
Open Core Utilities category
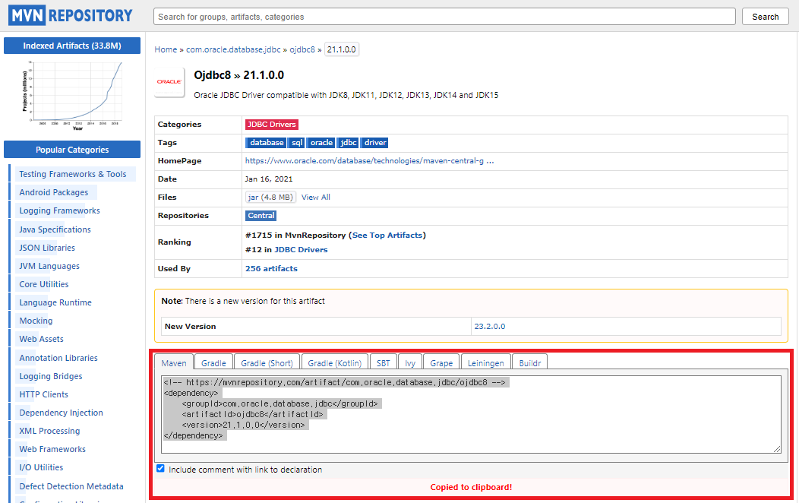click(44, 284)
